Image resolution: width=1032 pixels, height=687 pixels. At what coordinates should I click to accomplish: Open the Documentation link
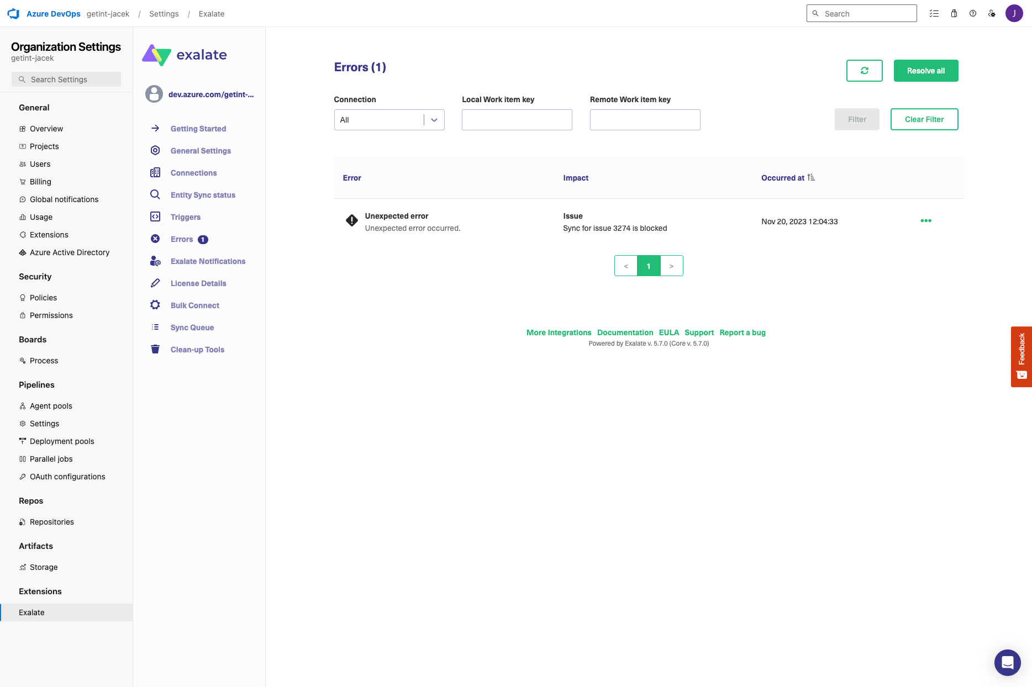[x=625, y=332]
